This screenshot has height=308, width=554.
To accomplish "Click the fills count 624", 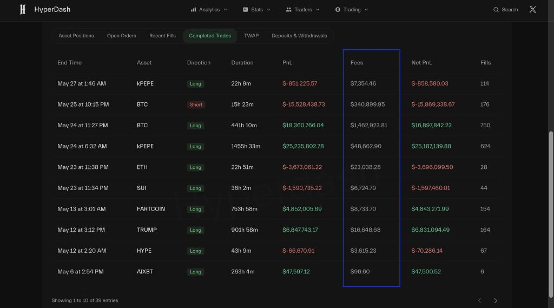I will click(485, 146).
